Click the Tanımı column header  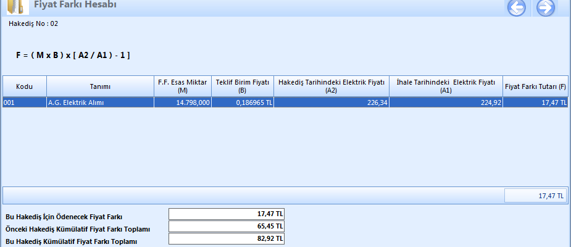(x=100, y=86)
